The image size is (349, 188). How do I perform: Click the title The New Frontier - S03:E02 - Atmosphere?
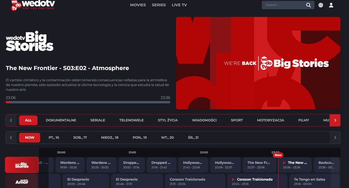tap(67, 68)
